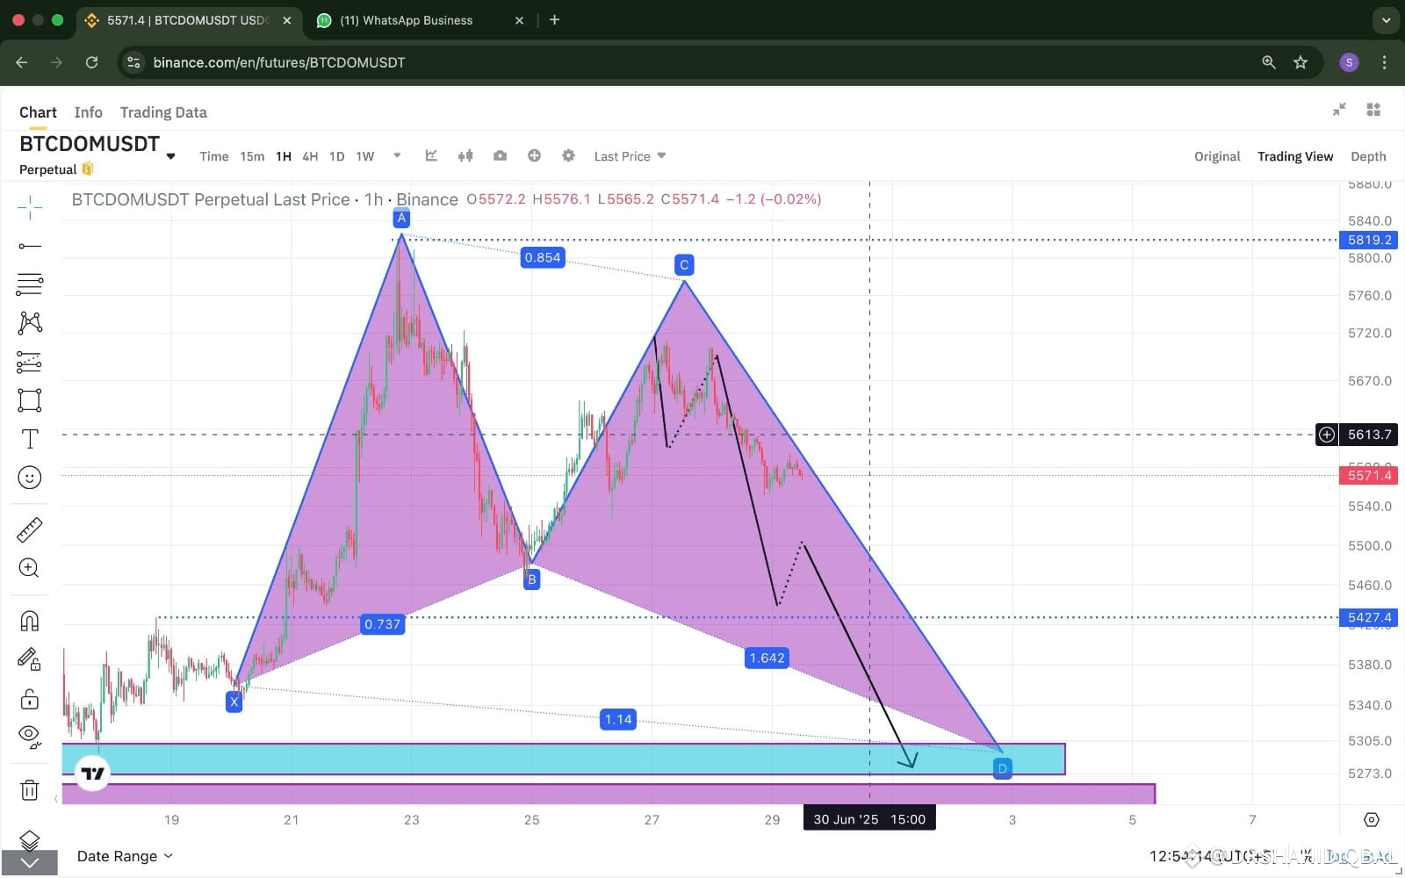
Task: Toggle stay in drawing mode
Action: click(x=29, y=659)
